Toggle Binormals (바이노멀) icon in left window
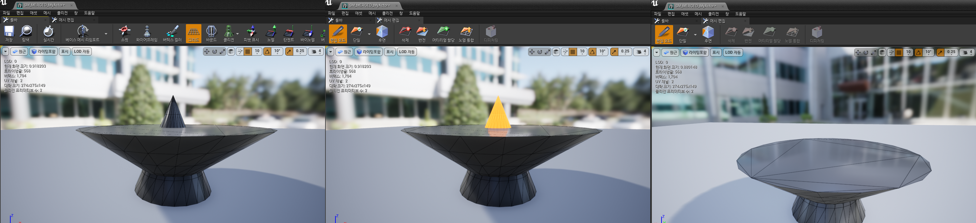976x223 pixels. (x=308, y=33)
